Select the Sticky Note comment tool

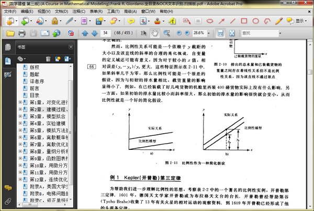(131, 21)
